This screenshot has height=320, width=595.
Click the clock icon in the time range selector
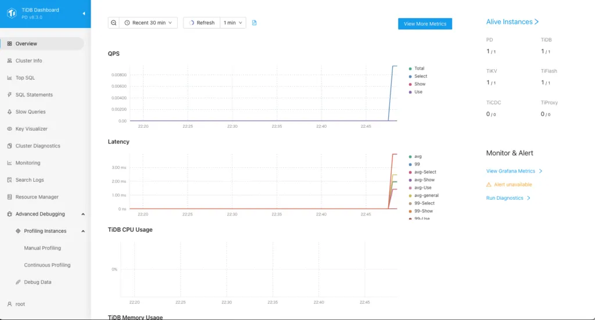[127, 23]
